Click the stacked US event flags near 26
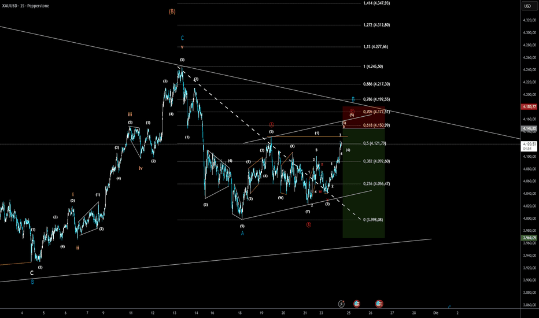539x318 pixels. (379, 304)
